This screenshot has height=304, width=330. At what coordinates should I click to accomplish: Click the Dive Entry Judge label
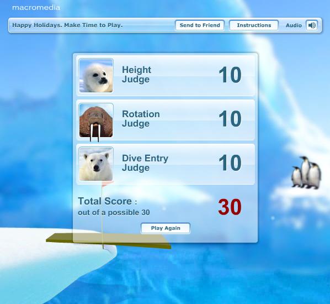coord(145,163)
